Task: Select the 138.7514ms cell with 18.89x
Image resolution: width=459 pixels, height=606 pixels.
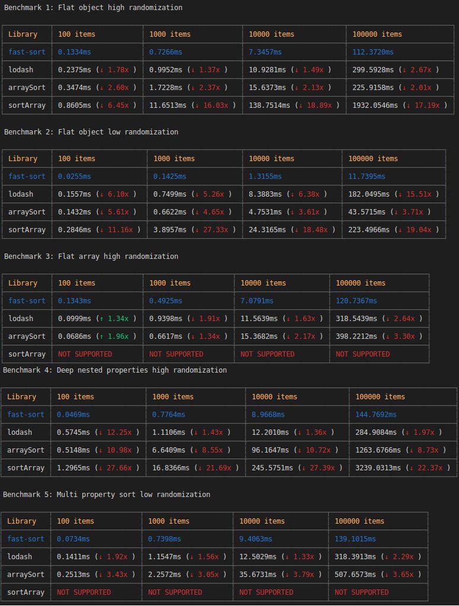Action: (x=294, y=105)
